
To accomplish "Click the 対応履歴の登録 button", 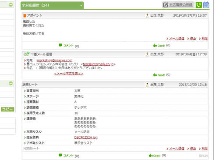I will [178, 5].
